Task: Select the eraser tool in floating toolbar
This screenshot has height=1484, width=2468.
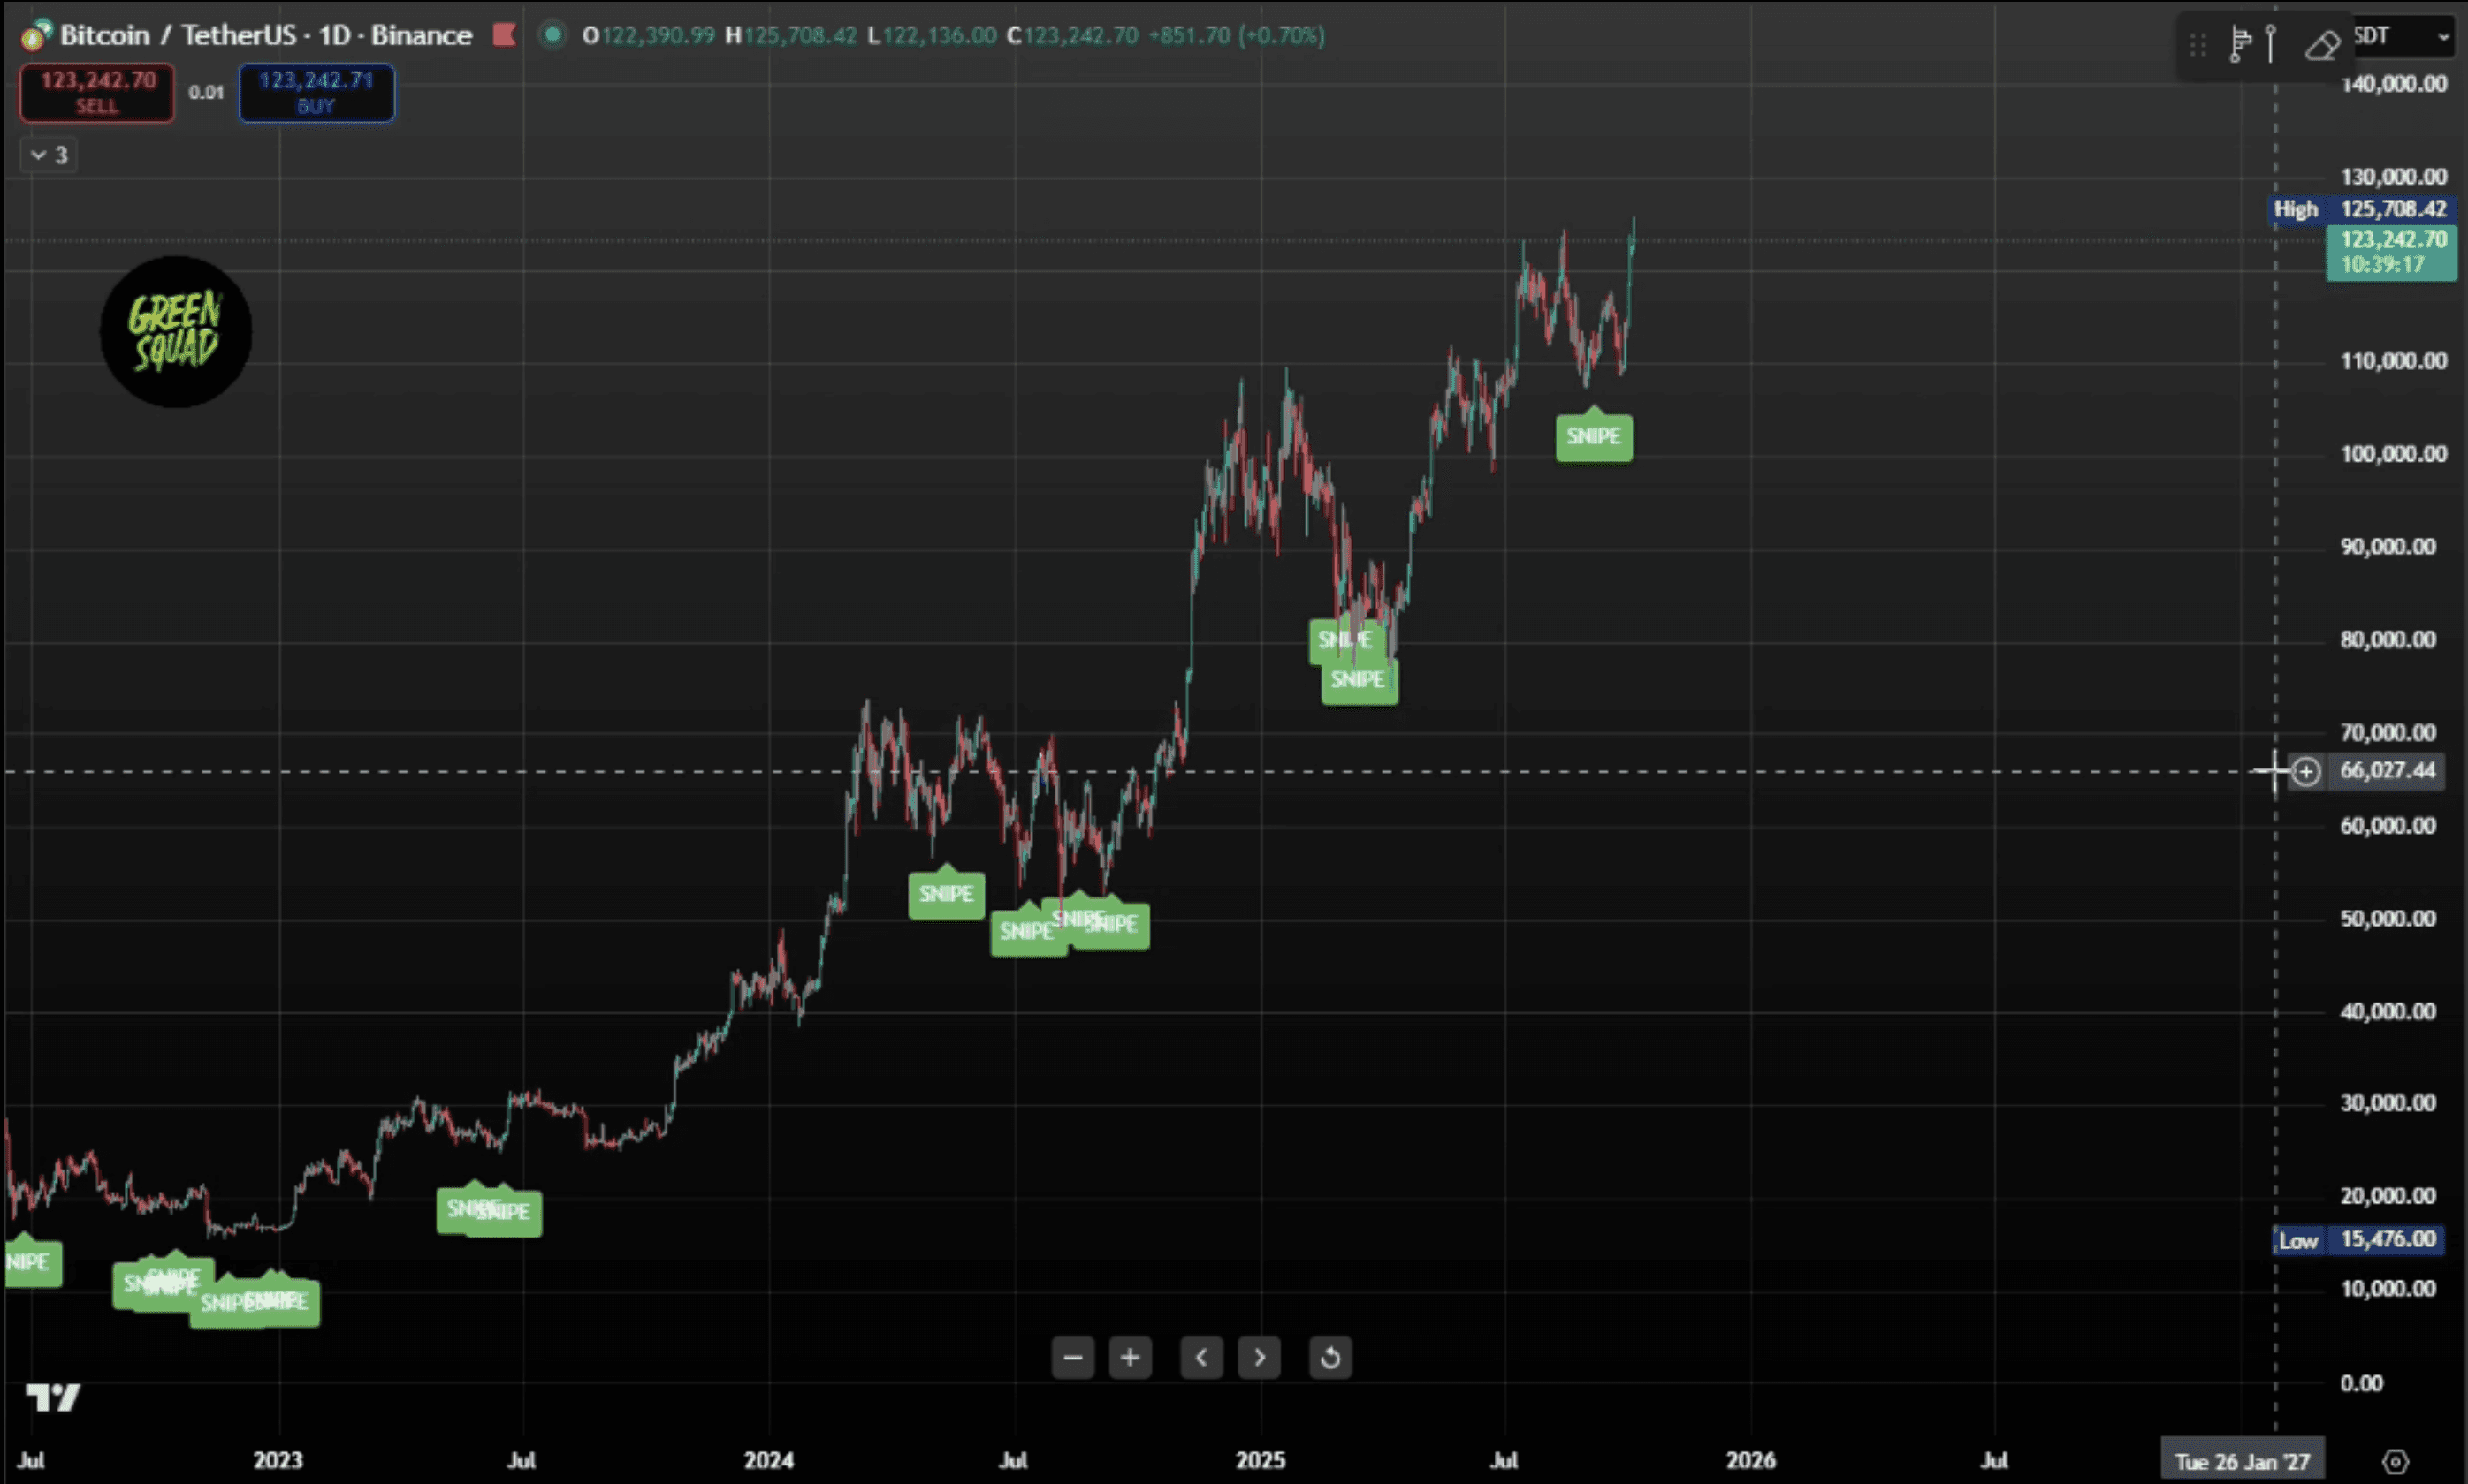Action: [2323, 45]
